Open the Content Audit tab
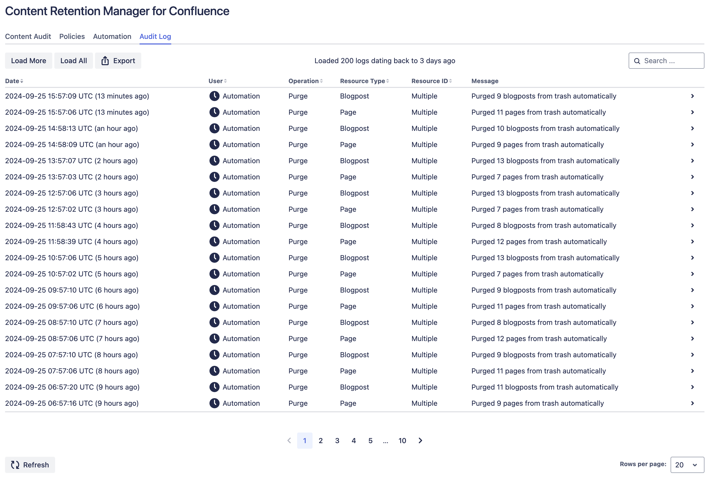 coord(28,37)
